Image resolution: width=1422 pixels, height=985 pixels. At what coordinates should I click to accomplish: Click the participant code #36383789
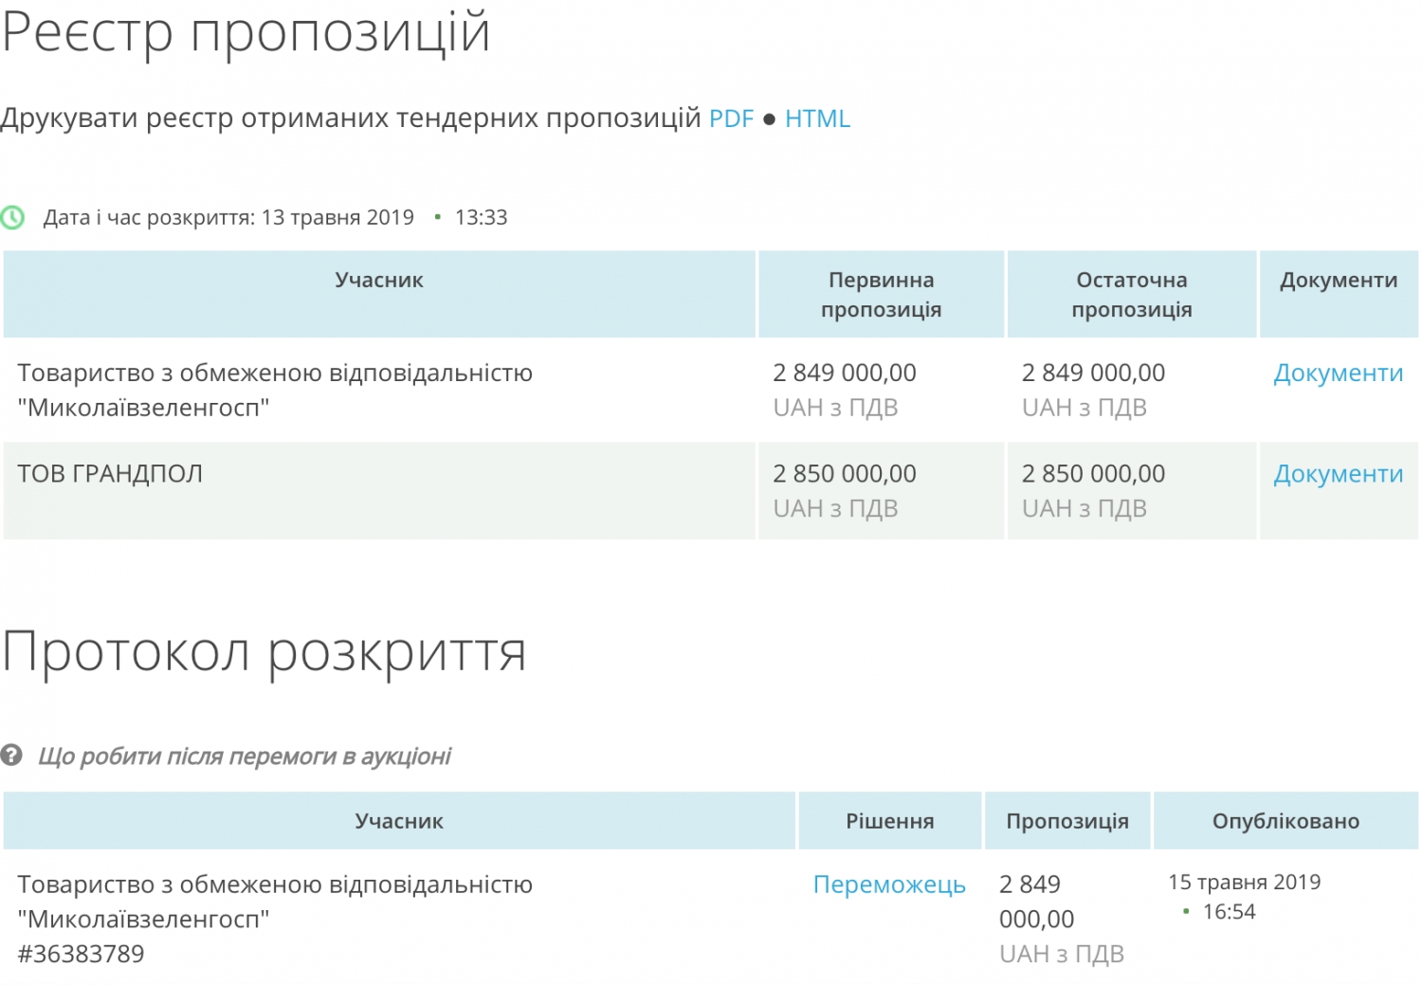pyautogui.click(x=81, y=954)
